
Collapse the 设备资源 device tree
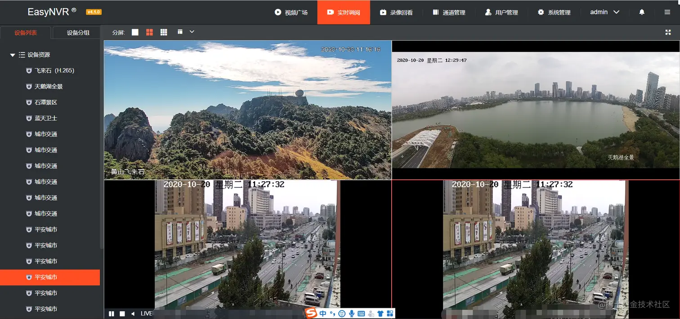(12, 55)
